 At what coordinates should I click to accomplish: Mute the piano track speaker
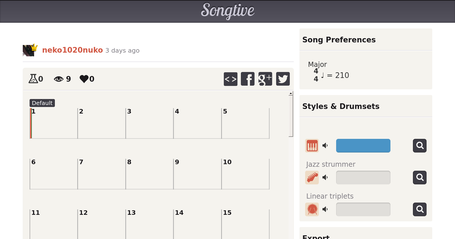(x=325, y=146)
